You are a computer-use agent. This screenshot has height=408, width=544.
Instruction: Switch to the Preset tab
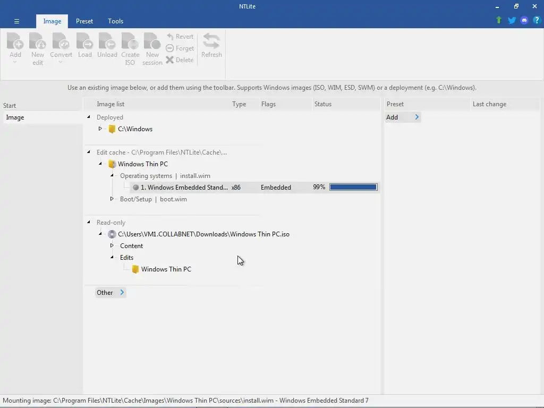tap(84, 21)
